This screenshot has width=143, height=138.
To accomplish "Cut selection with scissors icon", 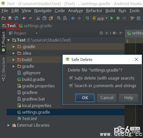I will [x=38, y=18].
